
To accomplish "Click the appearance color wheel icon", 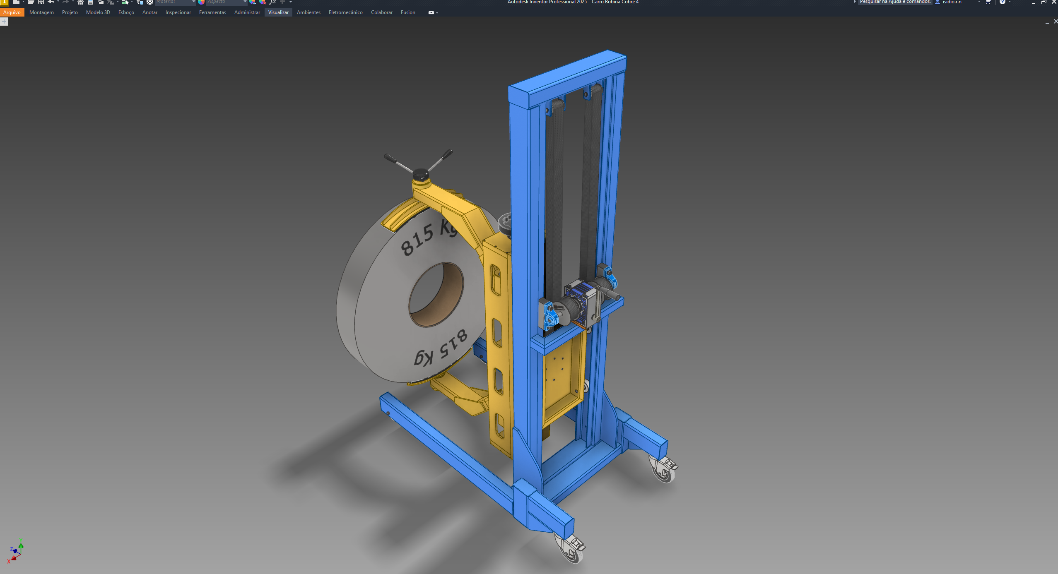I will pyautogui.click(x=201, y=2).
